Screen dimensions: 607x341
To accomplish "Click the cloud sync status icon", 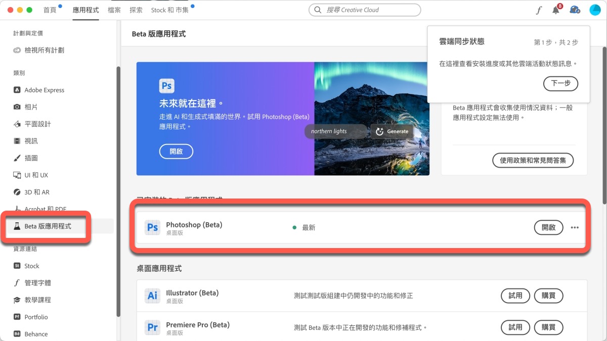I will point(575,10).
